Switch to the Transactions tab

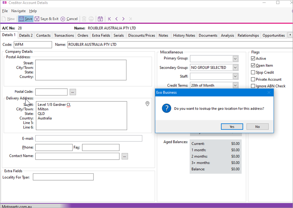click(x=64, y=35)
